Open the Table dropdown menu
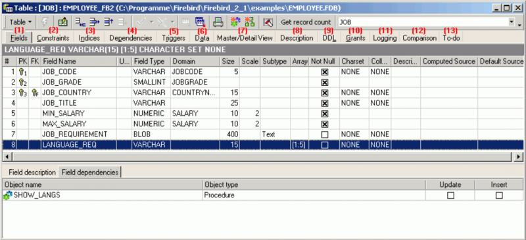Viewport: 526px width, 240px height. 20,22
